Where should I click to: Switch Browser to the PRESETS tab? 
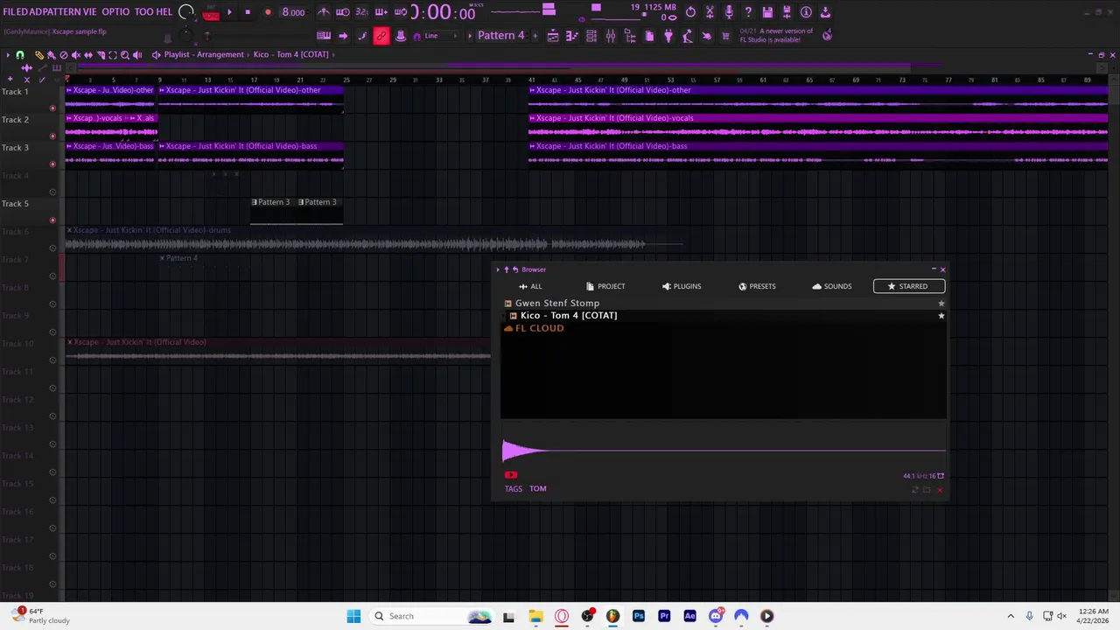tap(757, 286)
